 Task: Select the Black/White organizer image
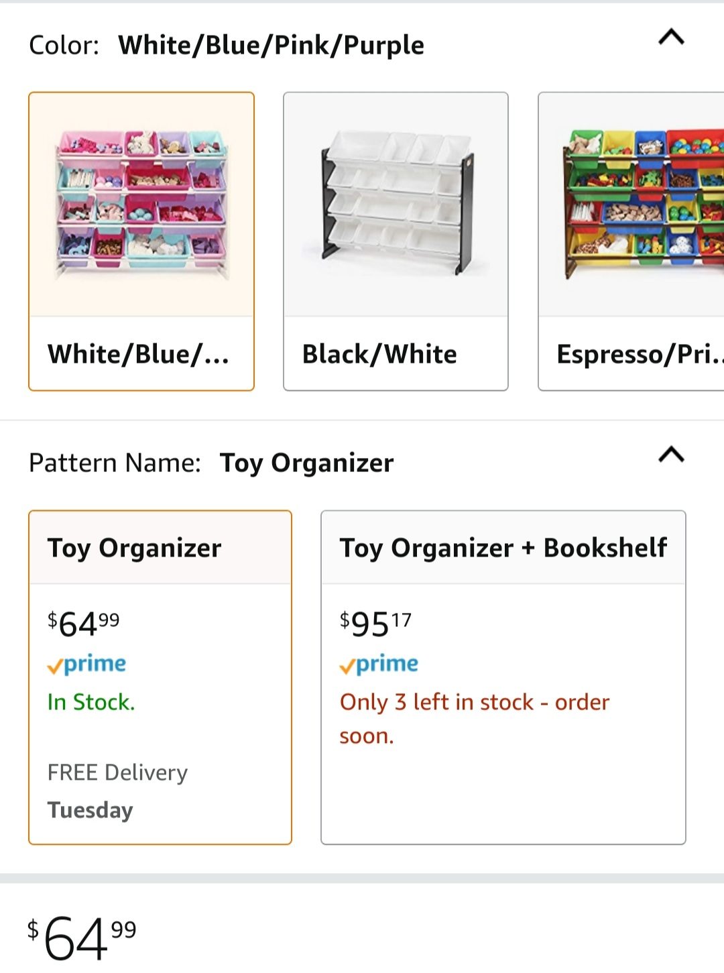click(396, 205)
